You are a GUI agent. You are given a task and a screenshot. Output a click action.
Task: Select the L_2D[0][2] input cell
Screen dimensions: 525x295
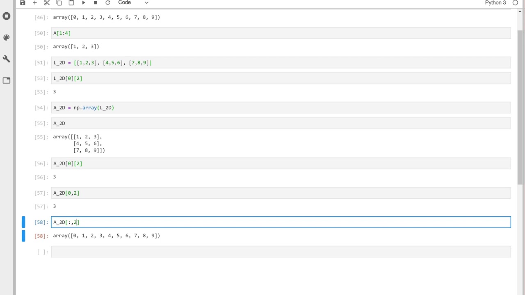pyautogui.click(x=281, y=78)
